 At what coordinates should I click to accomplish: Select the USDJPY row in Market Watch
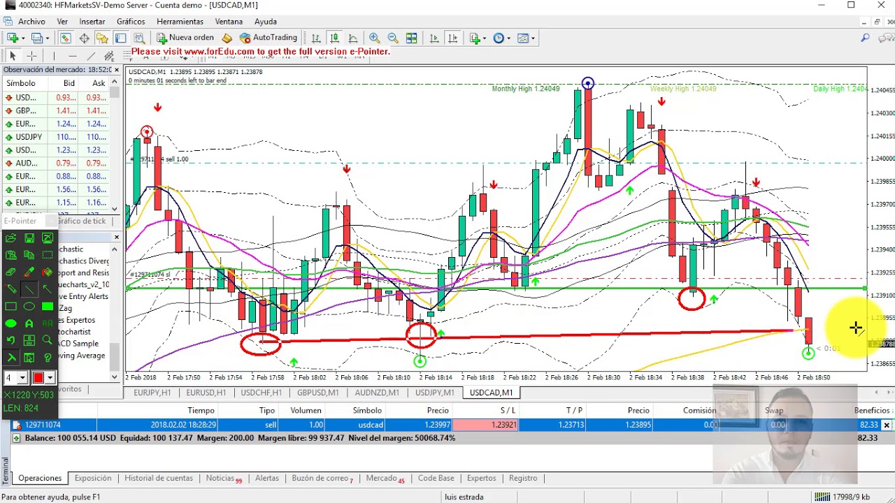pos(56,137)
